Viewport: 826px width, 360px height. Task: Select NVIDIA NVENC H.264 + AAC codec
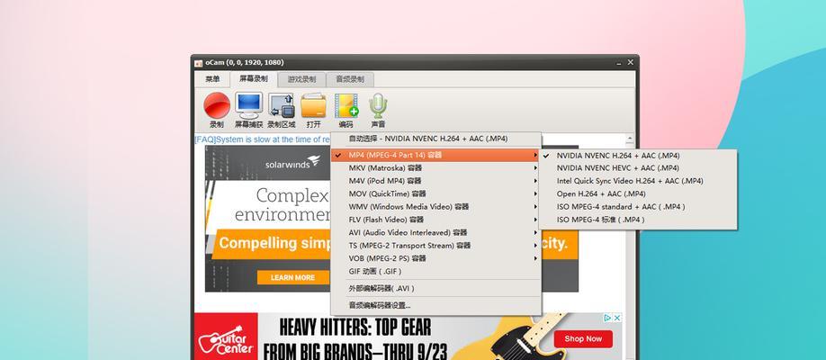[x=638, y=156]
